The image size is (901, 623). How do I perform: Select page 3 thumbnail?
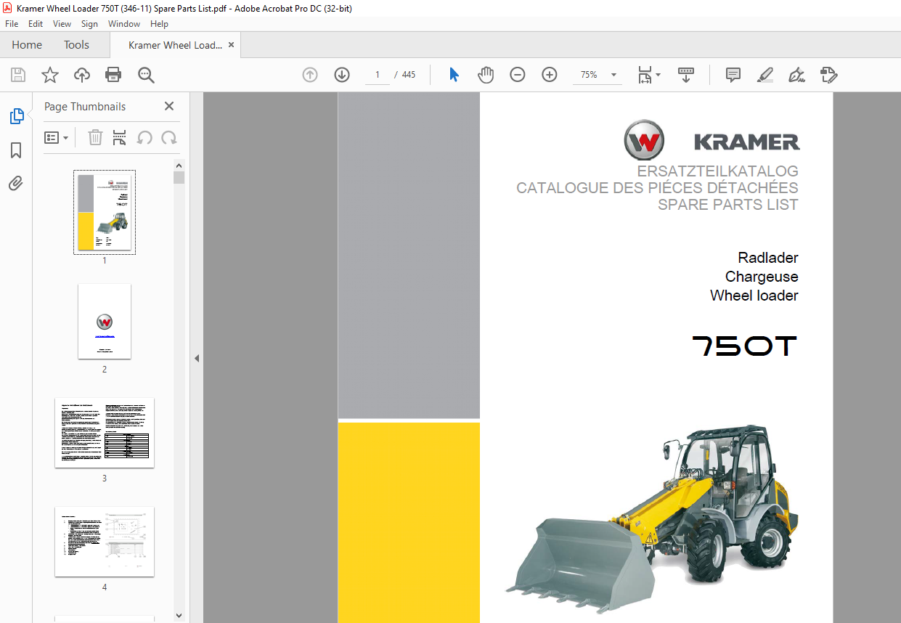(105, 433)
